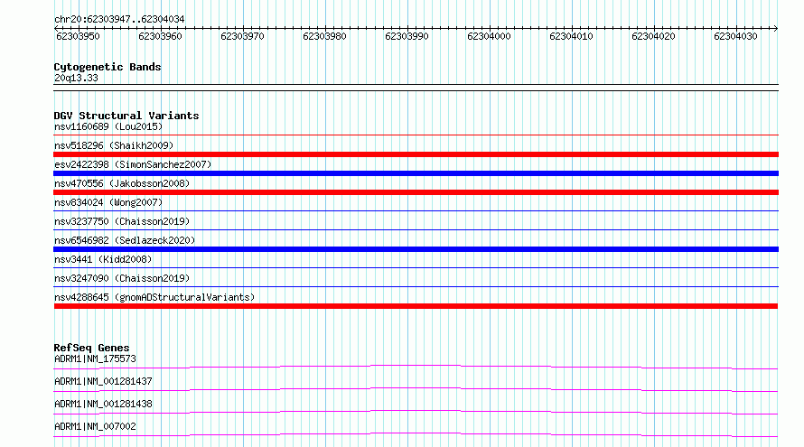Click ruler position 62303950
Screen dimensions: 804x447
click(x=78, y=36)
